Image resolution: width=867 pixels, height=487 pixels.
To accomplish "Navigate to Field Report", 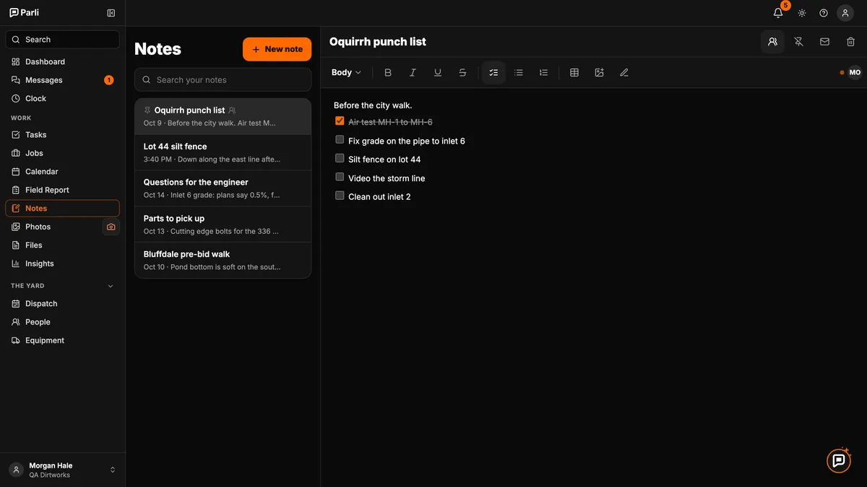I will (x=62, y=190).
